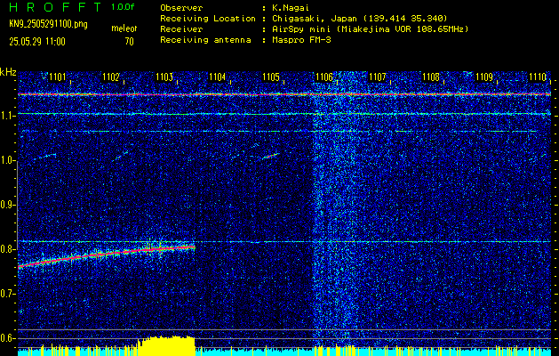Click antenna value Maspro FM-3

(x=301, y=40)
